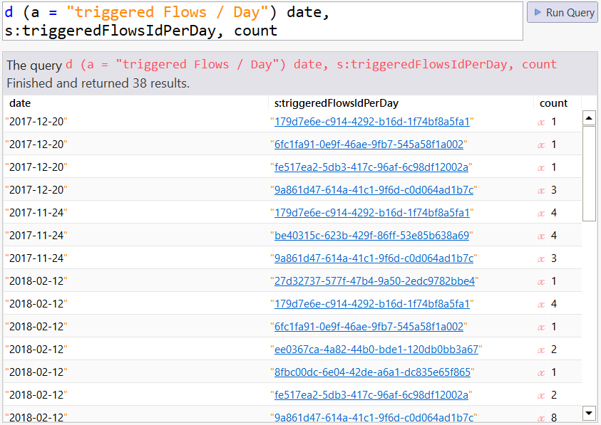The width and height of the screenshot is (601, 425).
Task: Click the date column header
Action: pyautogui.click(x=20, y=103)
